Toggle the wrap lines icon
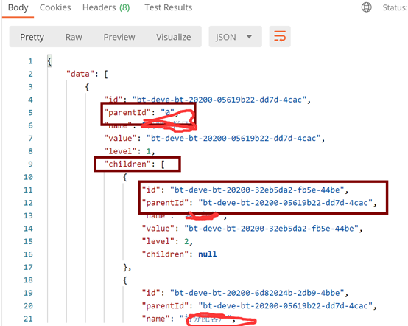Viewport: 408px width, 326px height. pos(280,36)
